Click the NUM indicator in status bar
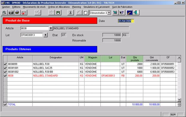This screenshot has height=117, width=186. pyautogui.click(x=173, y=115)
